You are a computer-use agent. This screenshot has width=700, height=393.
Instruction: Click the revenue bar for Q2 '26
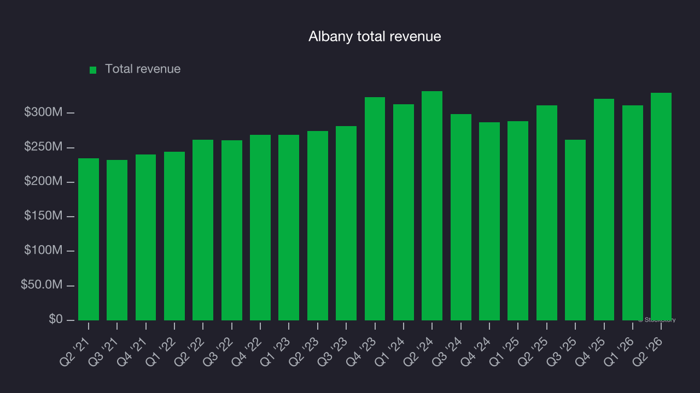(x=661, y=206)
